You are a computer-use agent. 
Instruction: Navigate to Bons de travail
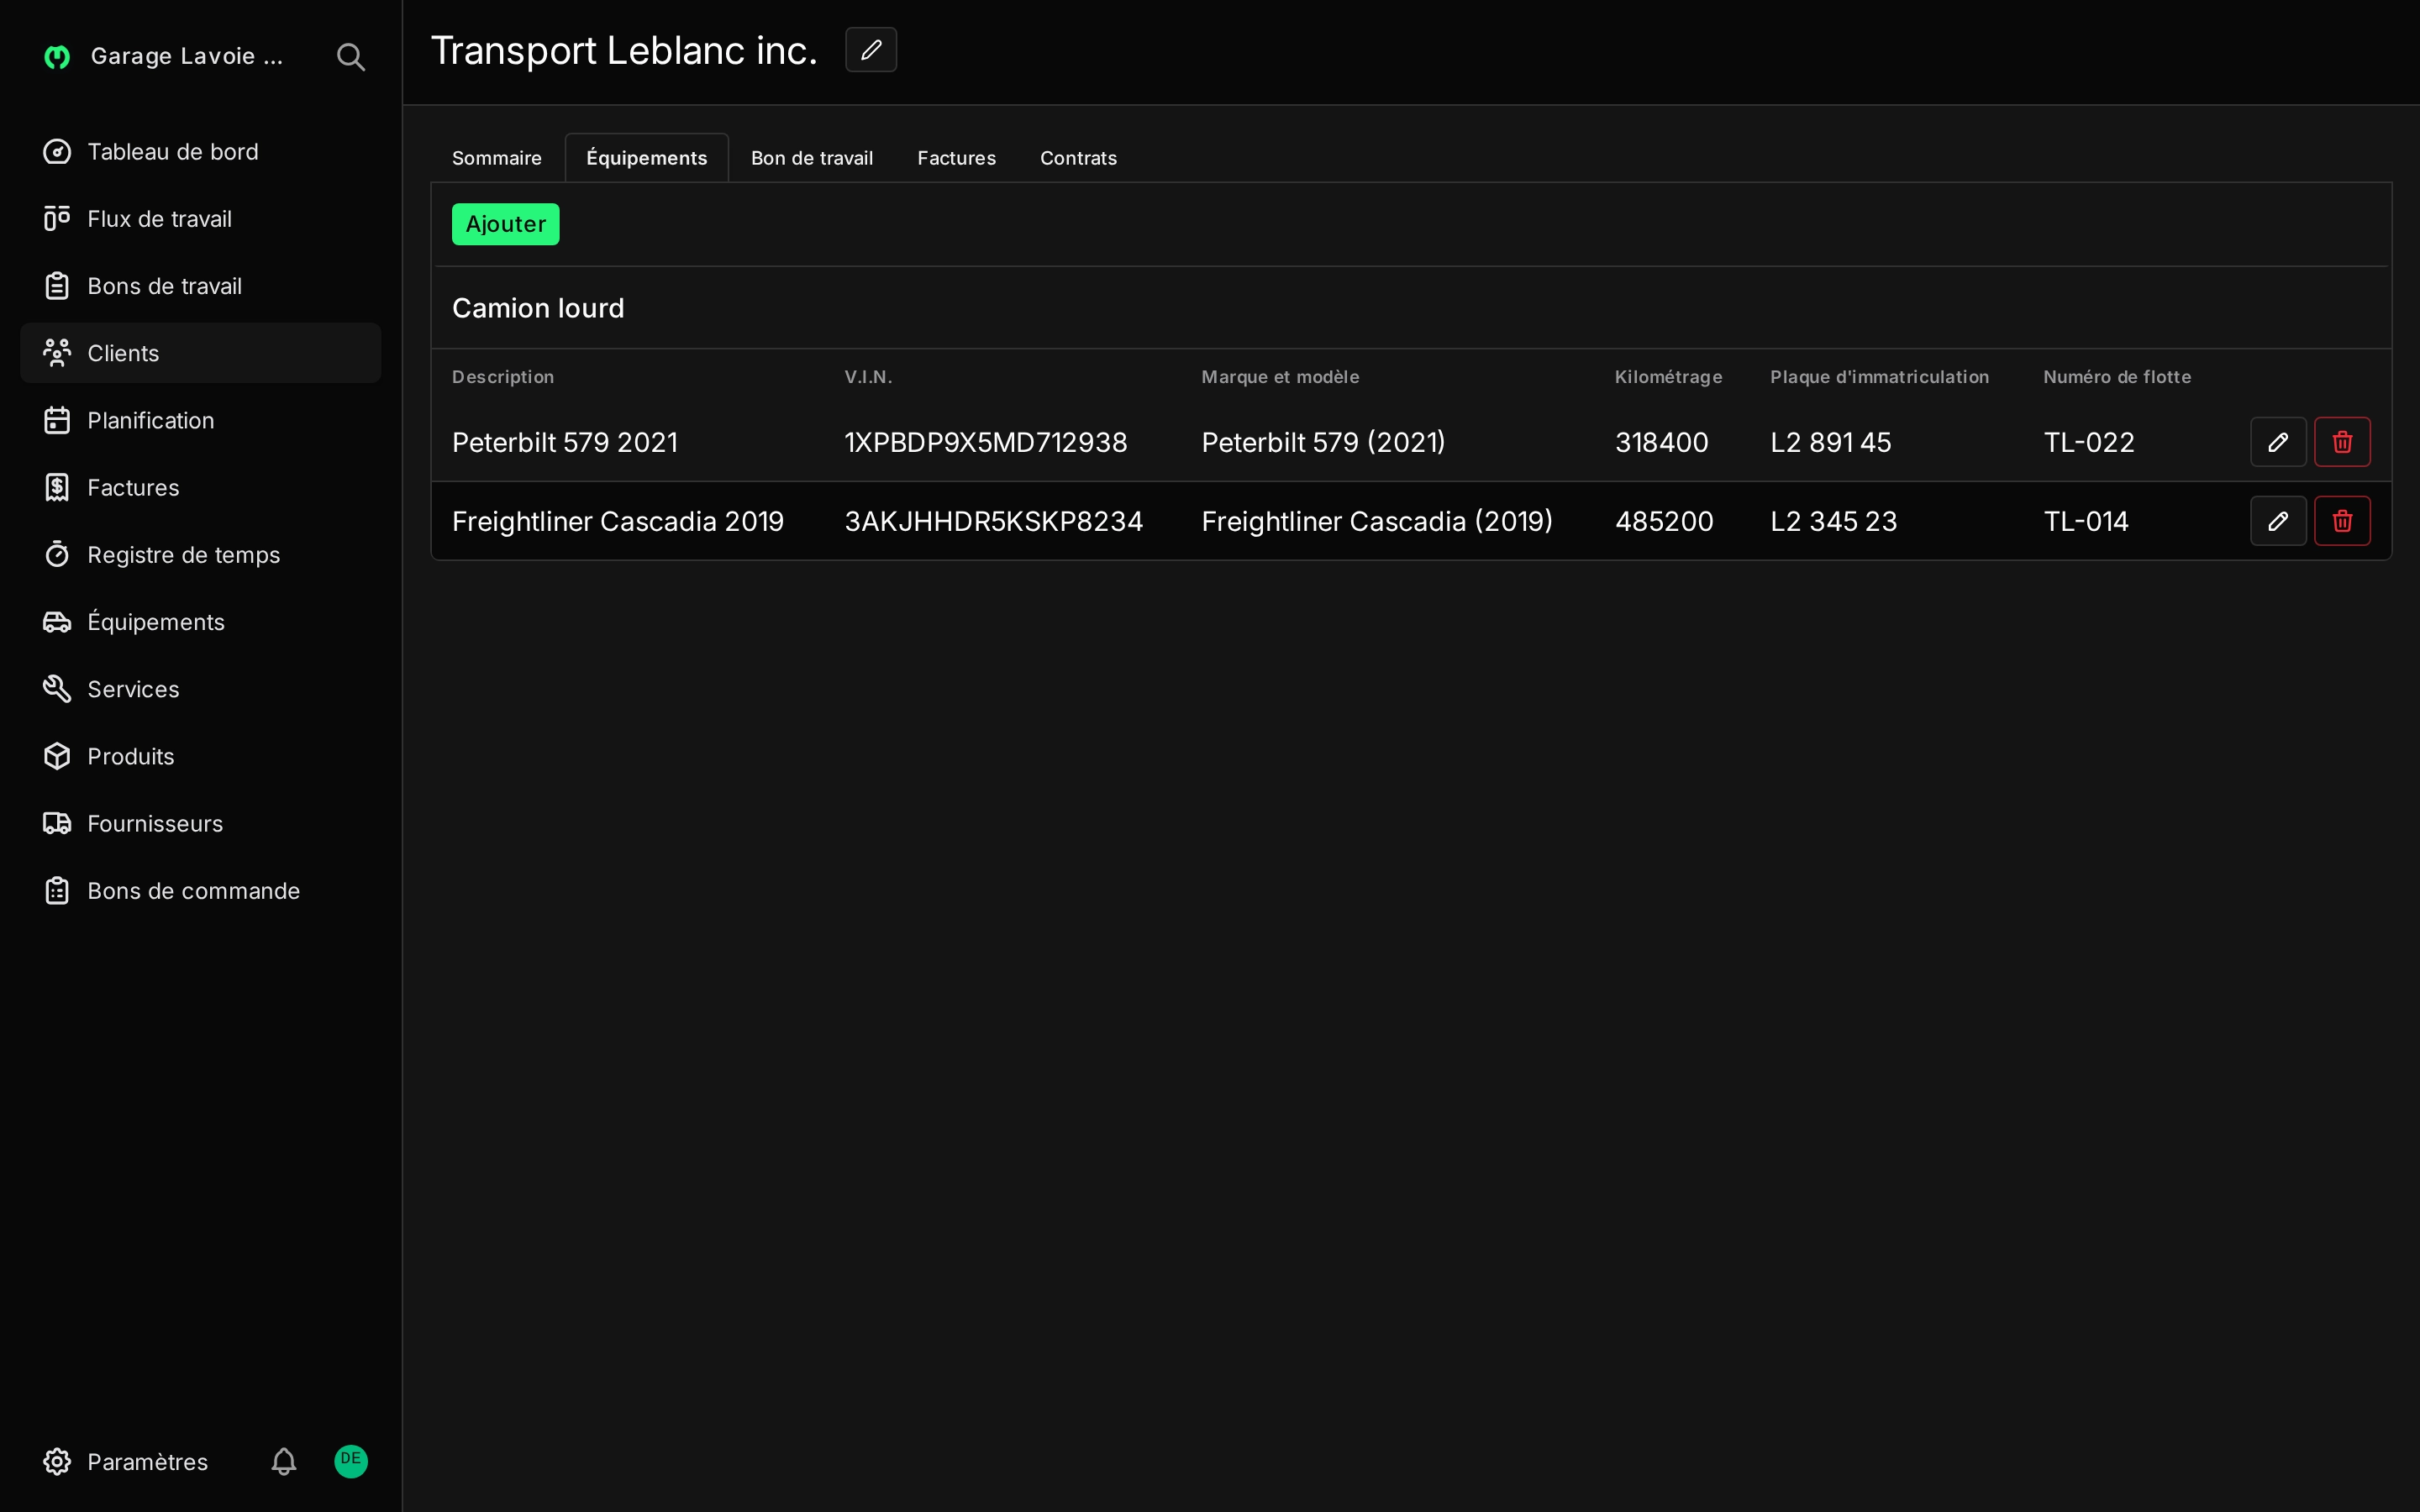(x=200, y=286)
